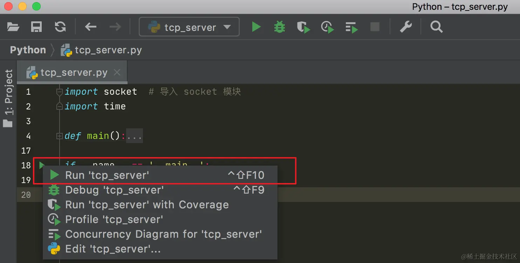Screen dimensions: 520x263
Task: Click line number 1 in gutter
Action: point(28,92)
